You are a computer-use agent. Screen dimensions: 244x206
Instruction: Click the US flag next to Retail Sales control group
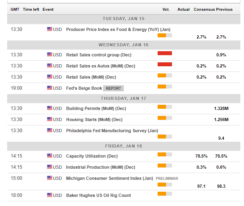50,55
